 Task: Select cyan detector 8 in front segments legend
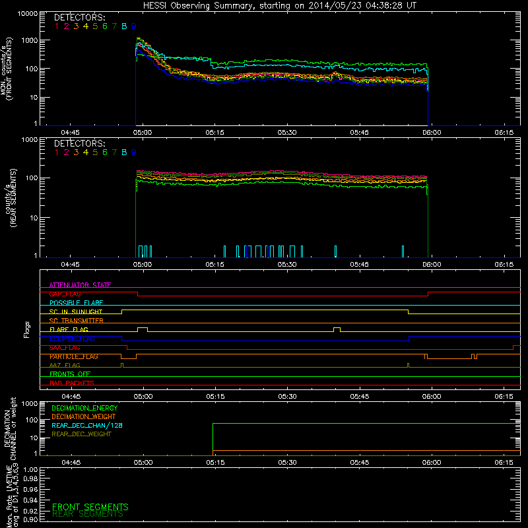124,26
